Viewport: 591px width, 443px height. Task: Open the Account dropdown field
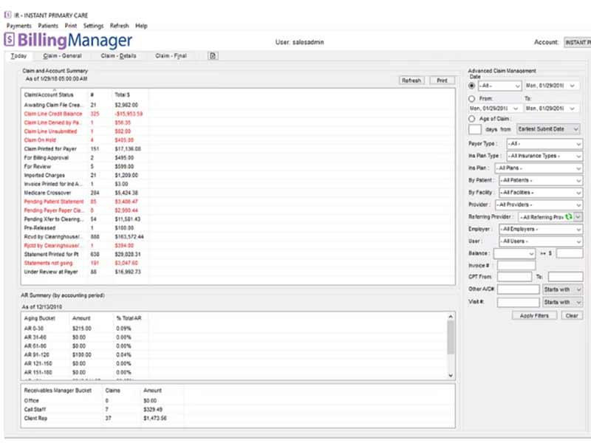point(577,42)
